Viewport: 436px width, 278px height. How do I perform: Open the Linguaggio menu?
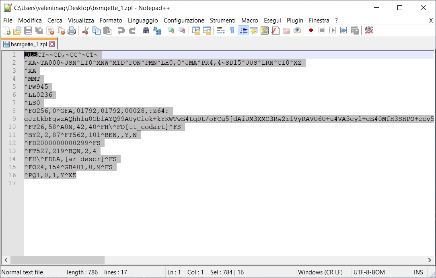(143, 20)
